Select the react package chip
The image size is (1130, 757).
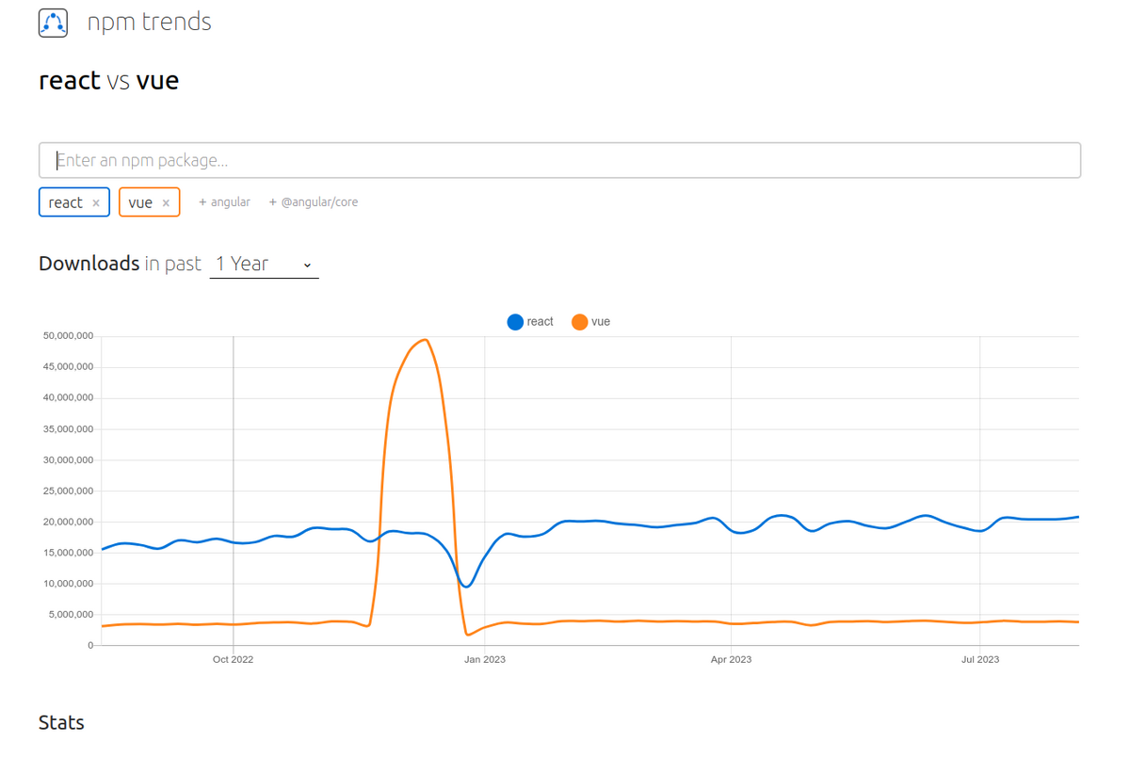click(x=66, y=202)
